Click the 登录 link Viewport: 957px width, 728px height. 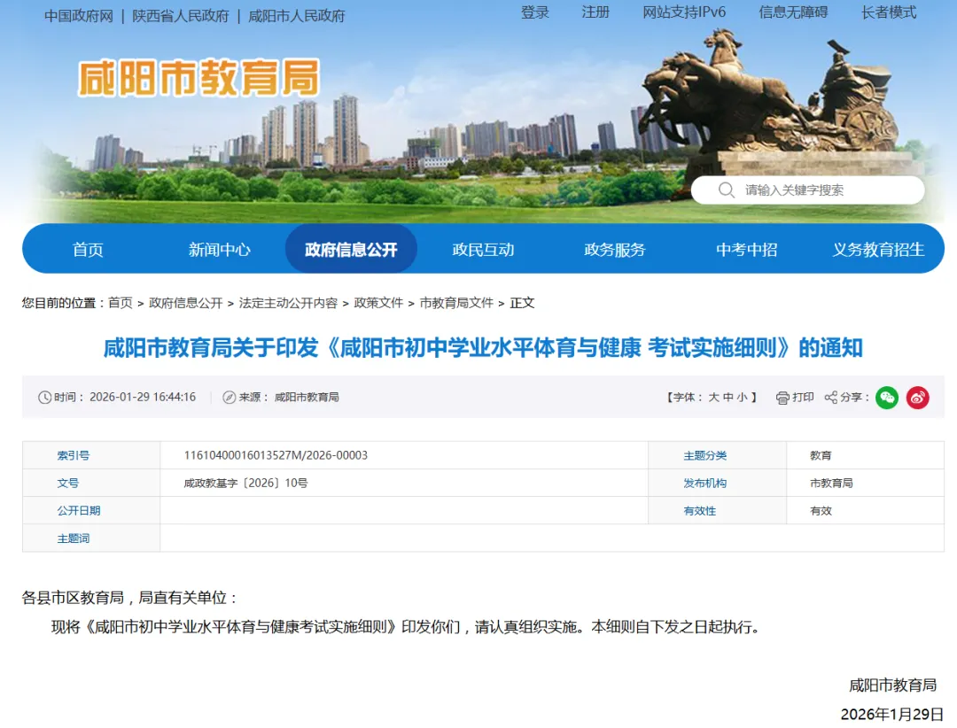pos(536,12)
